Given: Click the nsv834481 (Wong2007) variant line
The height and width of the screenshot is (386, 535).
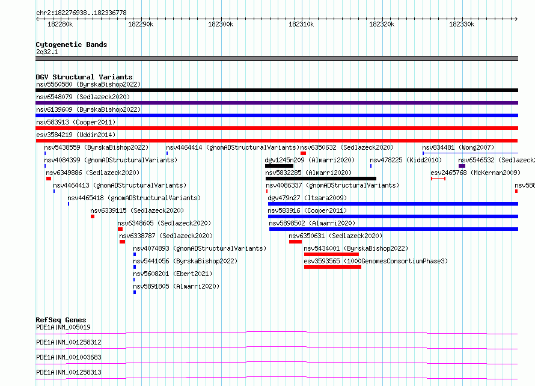Looking at the screenshot, I should click(471, 153).
